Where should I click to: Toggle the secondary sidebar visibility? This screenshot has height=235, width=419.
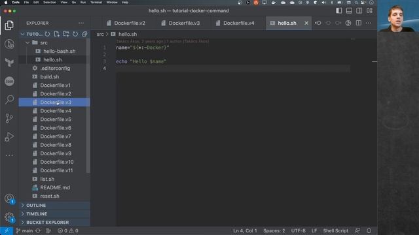click(x=359, y=10)
